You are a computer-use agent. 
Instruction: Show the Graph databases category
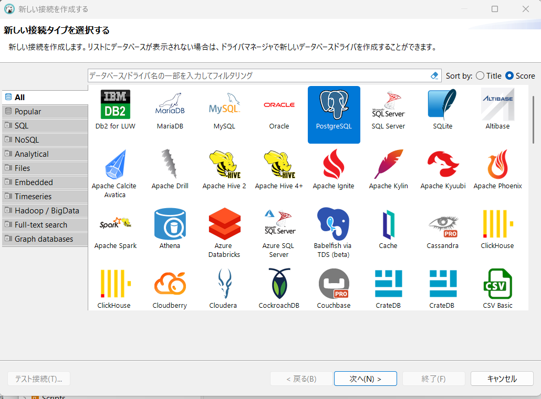point(45,239)
